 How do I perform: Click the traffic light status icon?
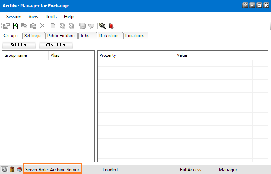coord(12,169)
